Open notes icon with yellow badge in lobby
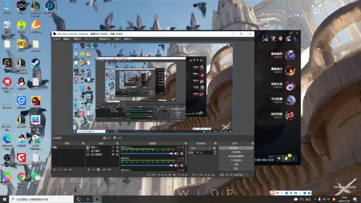 coord(286,158)
